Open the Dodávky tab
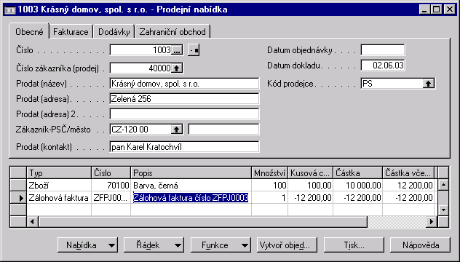The image size is (460, 262). pyautogui.click(x=114, y=32)
